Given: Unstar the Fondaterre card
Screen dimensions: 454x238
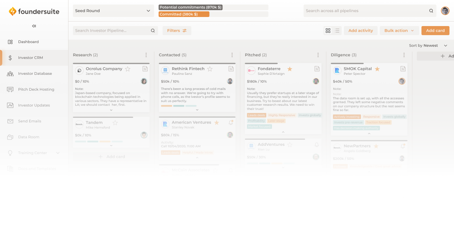Looking at the screenshot, I should 290,69.
